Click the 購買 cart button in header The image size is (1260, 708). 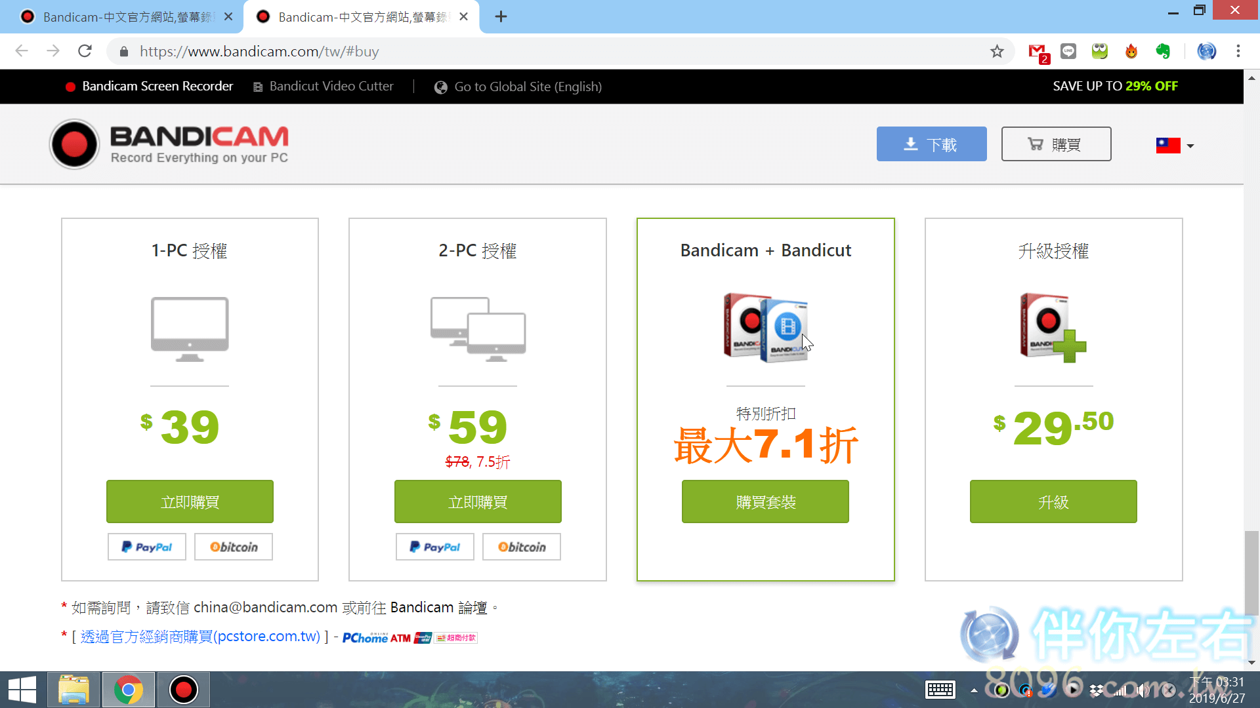[1056, 144]
